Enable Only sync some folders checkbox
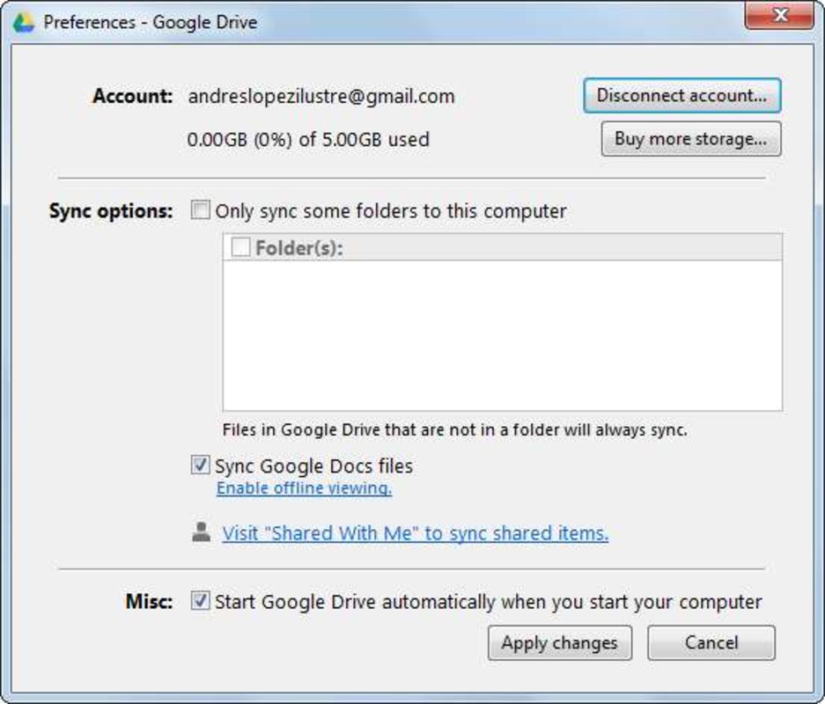Image resolution: width=825 pixels, height=704 pixels. coord(200,209)
